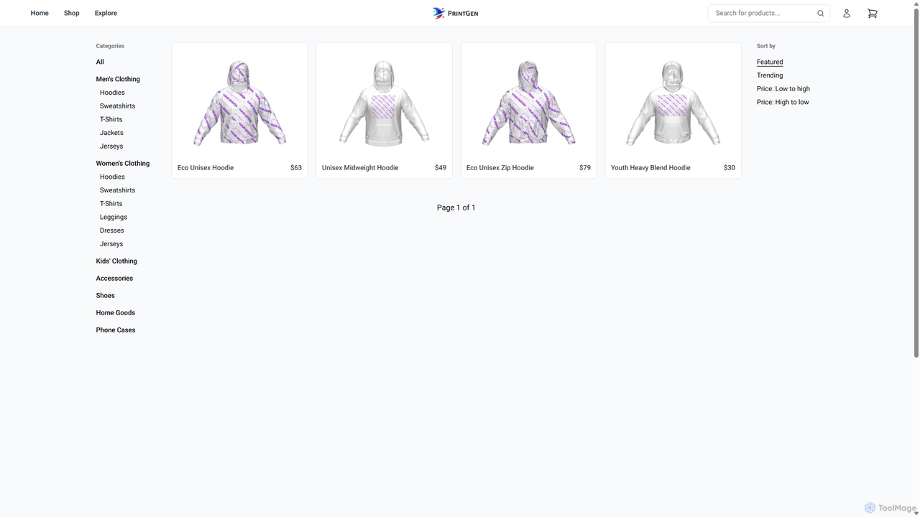The width and height of the screenshot is (920, 517).
Task: Select Sweatshirts under Men's Clothing
Action: [x=117, y=106]
